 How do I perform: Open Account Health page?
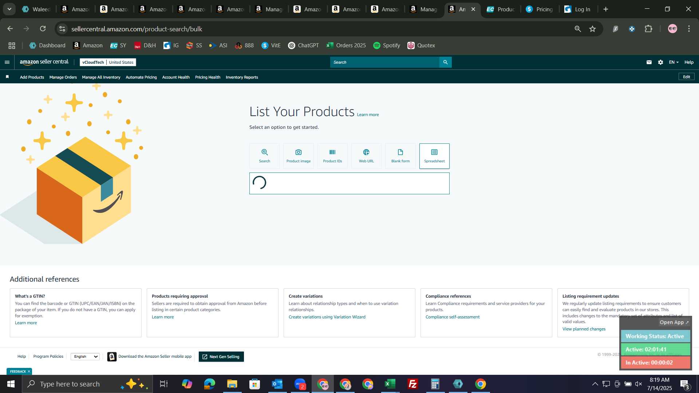176,77
